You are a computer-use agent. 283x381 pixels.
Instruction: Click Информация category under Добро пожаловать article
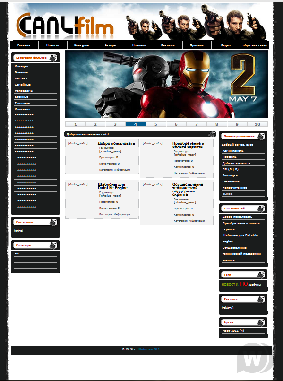(122, 170)
